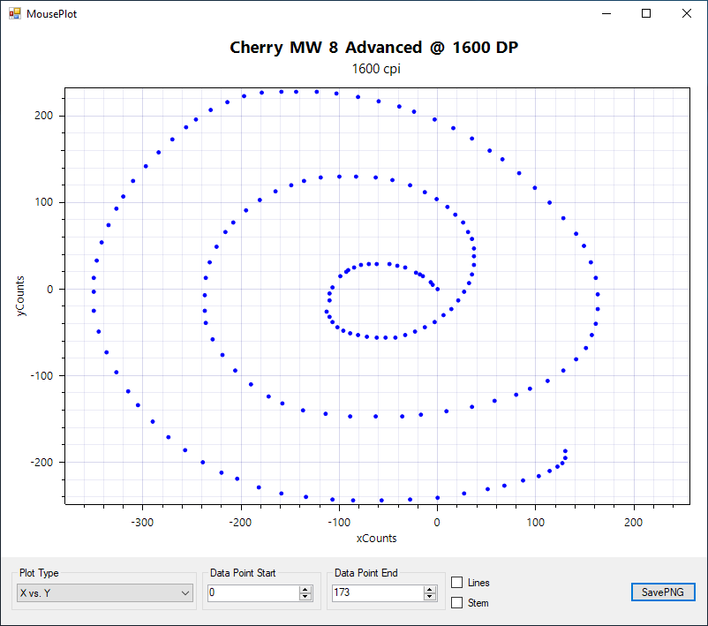Click the SavePNG button
Image resolution: width=708 pixels, height=626 pixels.
pos(663,592)
